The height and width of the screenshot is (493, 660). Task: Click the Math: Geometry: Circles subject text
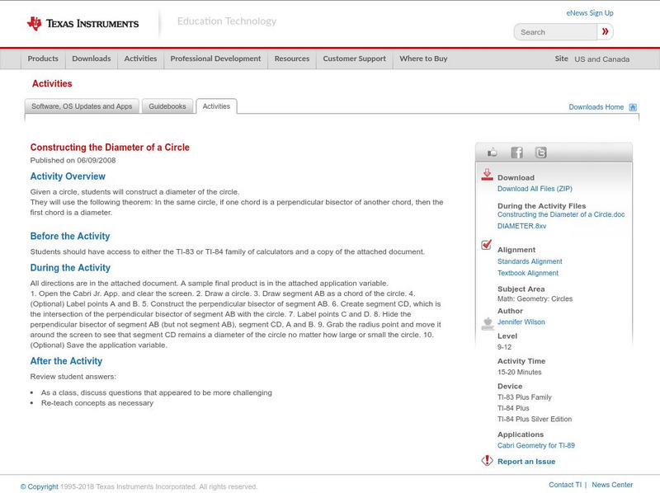(x=535, y=298)
